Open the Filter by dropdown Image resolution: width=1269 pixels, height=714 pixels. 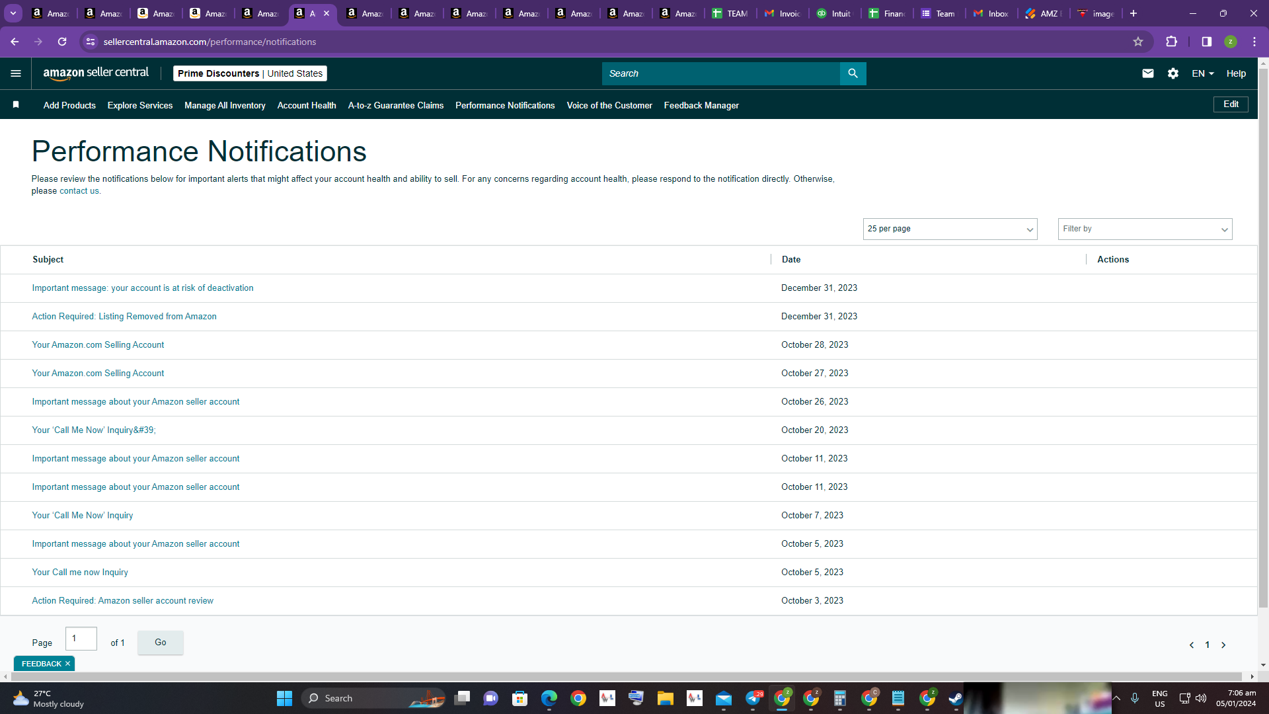tap(1145, 229)
